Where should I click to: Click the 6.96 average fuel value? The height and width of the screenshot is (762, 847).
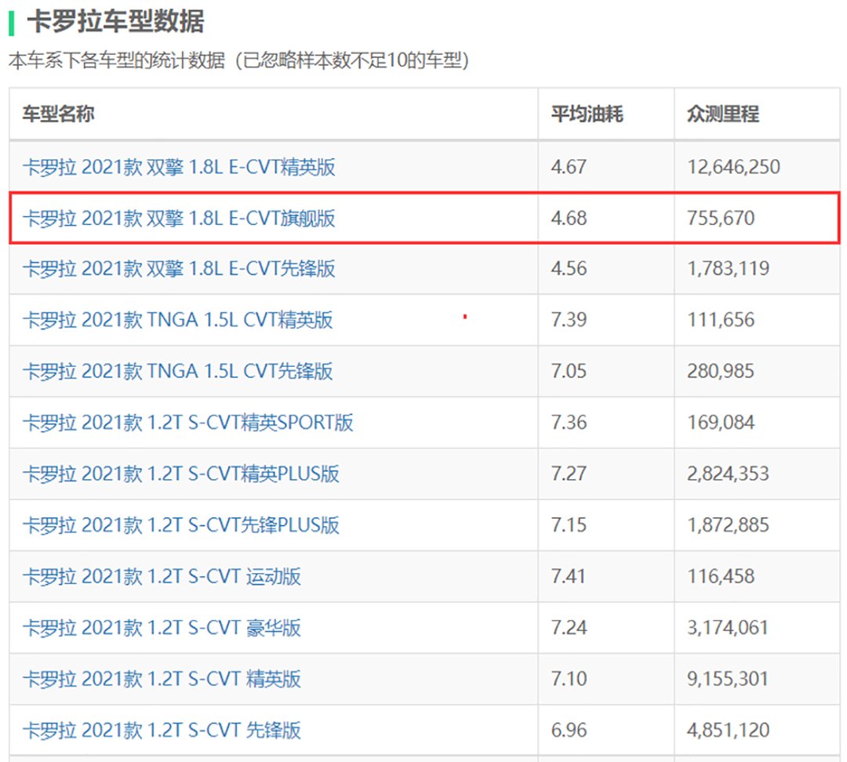(569, 730)
